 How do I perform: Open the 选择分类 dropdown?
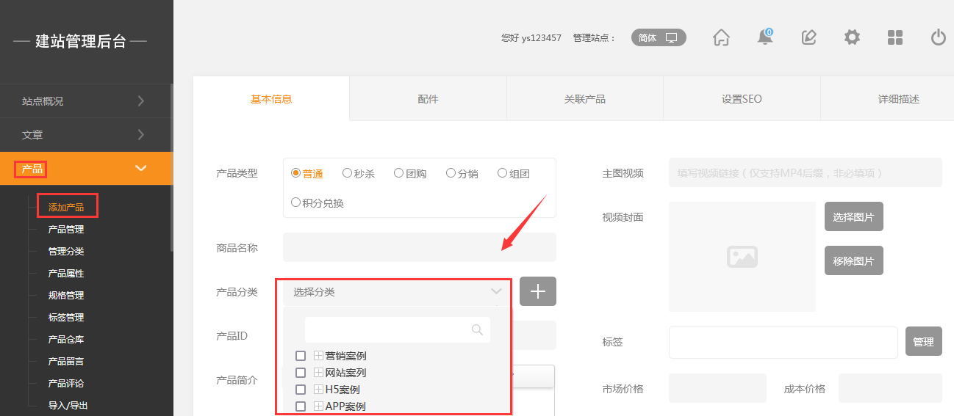[397, 292]
